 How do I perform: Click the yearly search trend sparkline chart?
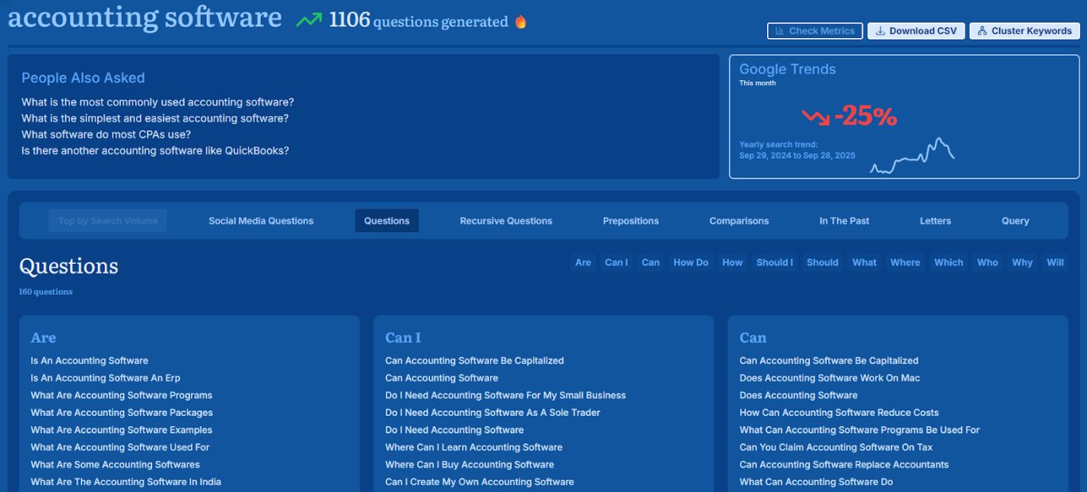(x=912, y=157)
